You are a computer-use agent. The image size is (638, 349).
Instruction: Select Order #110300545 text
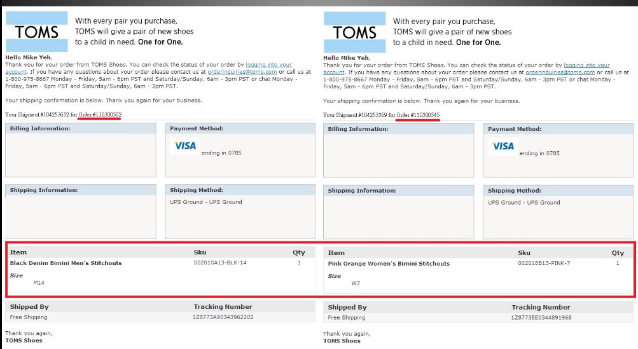click(x=419, y=115)
